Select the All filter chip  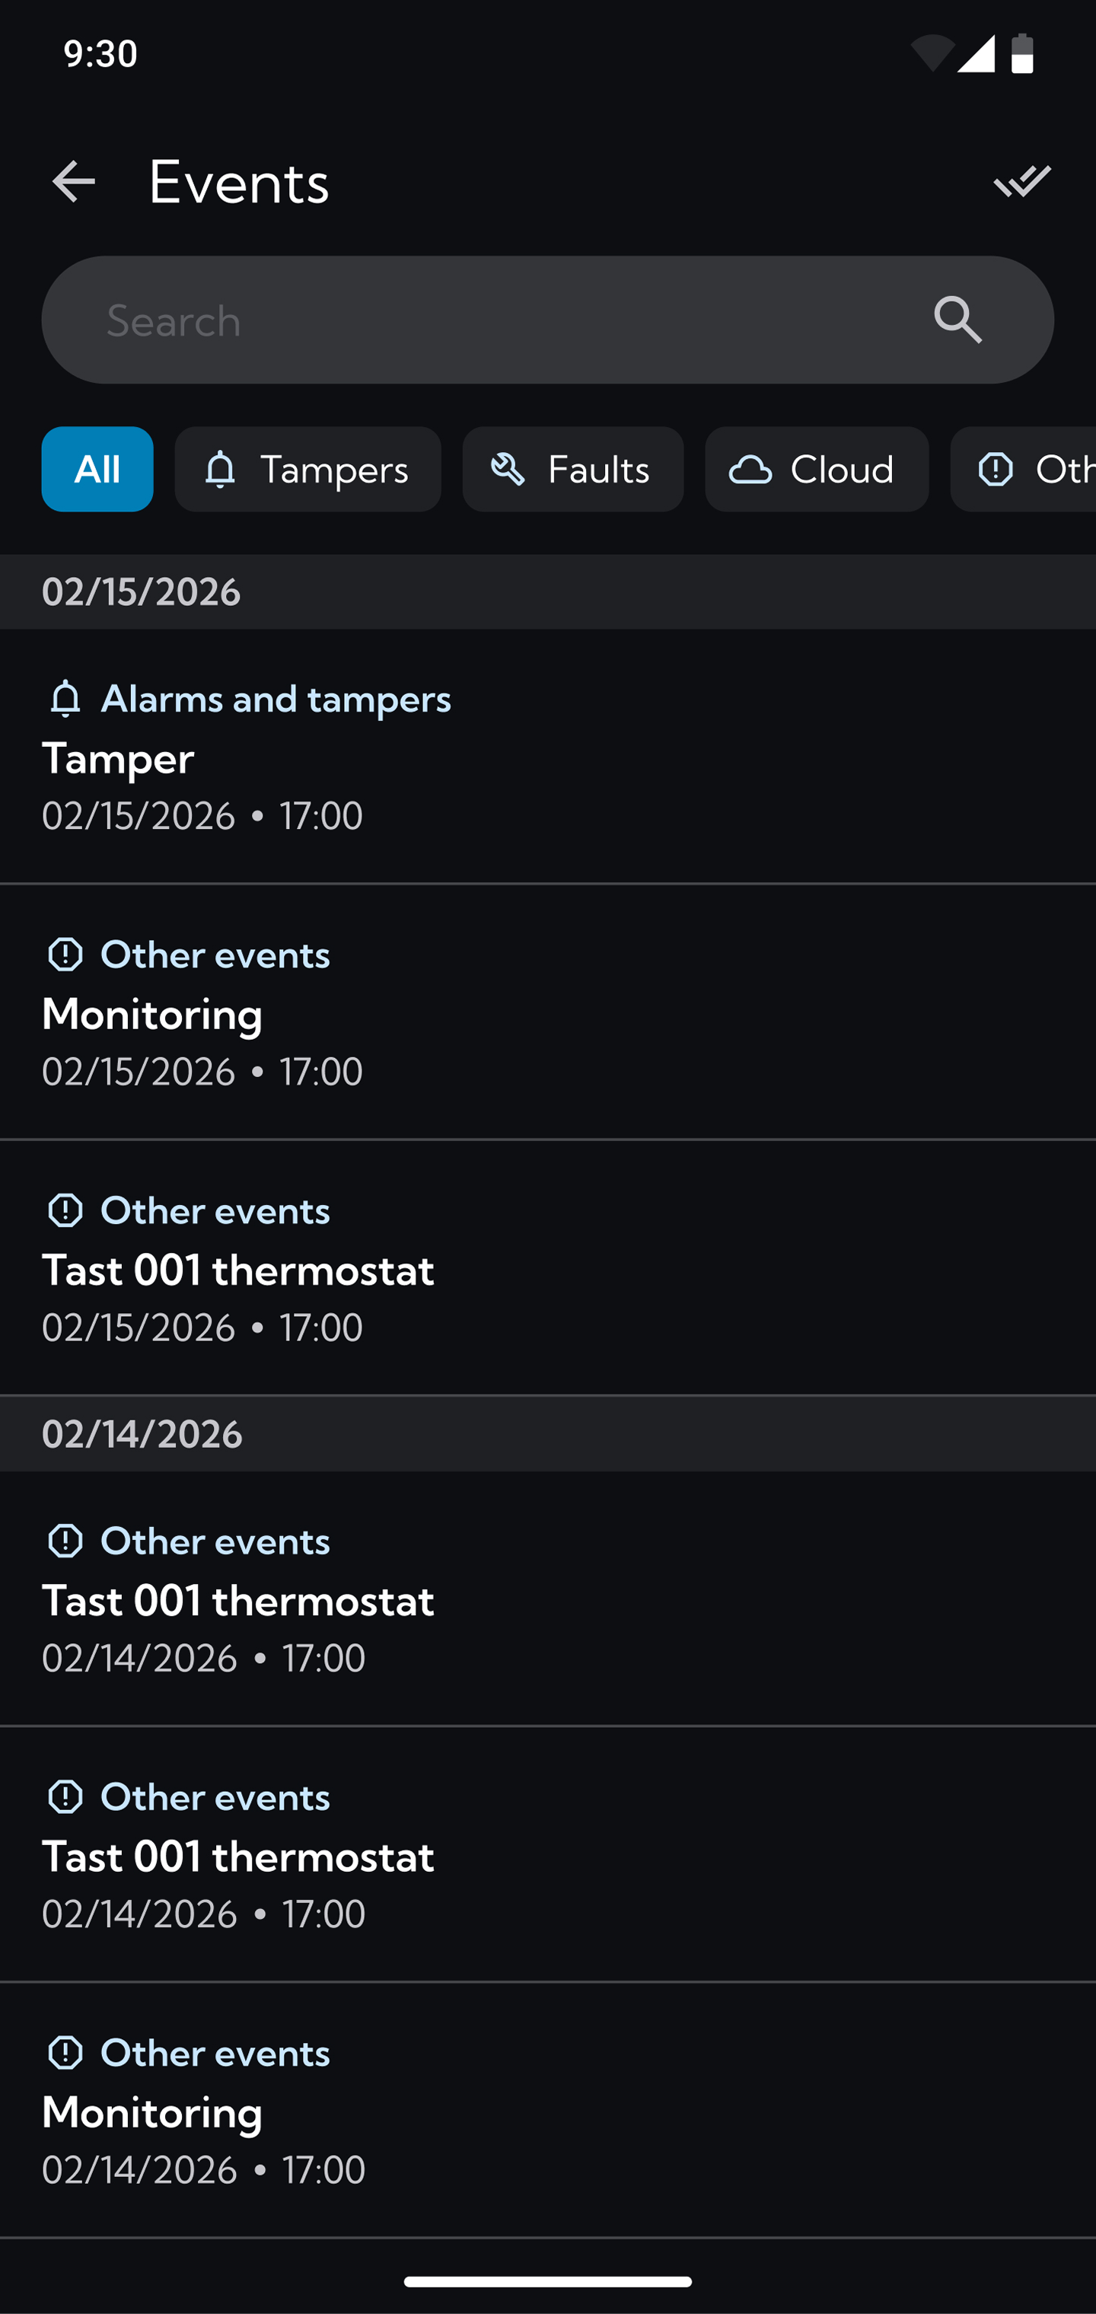[97, 469]
